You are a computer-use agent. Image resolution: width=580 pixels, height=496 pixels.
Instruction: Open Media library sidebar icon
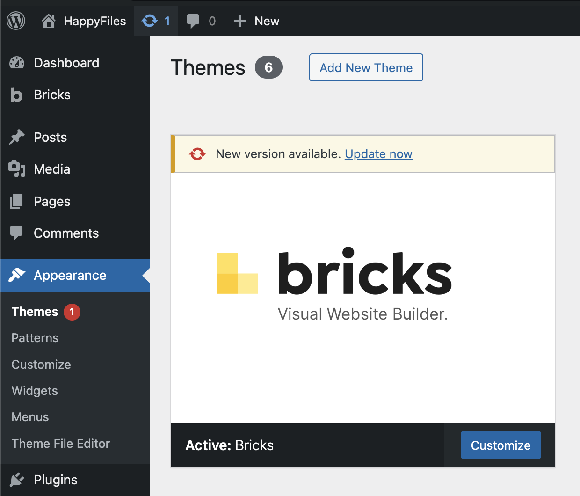click(x=17, y=169)
